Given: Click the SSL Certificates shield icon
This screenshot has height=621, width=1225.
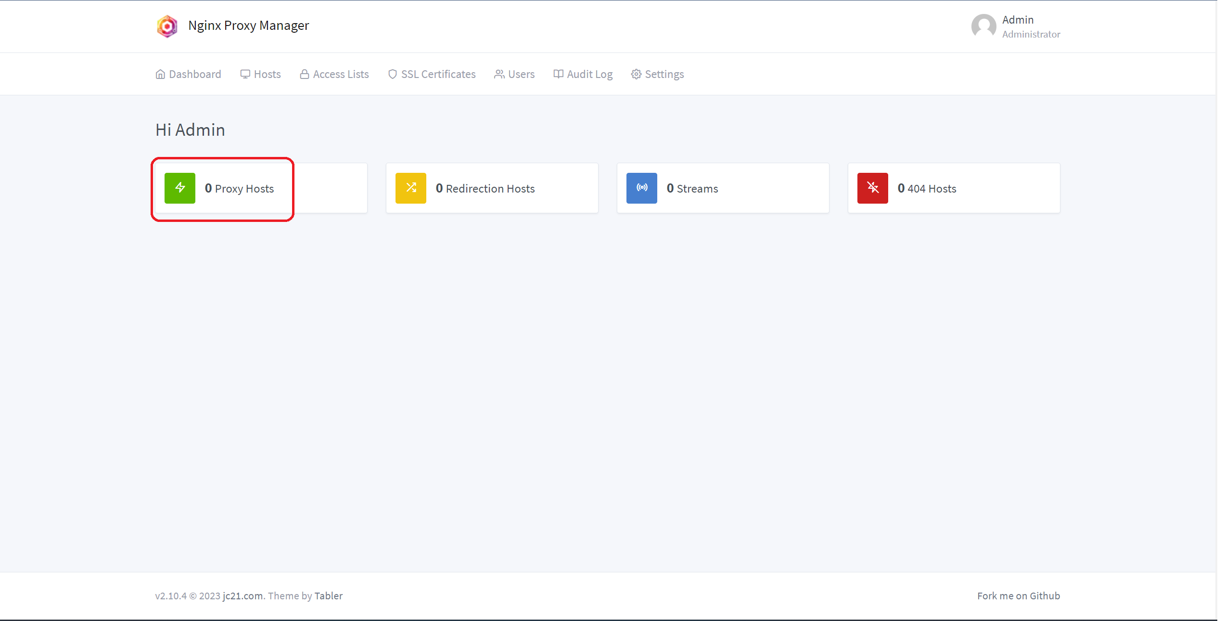Looking at the screenshot, I should [x=393, y=74].
